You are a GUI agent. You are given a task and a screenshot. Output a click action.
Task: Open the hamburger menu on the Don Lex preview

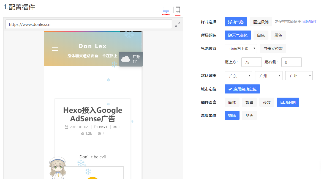pos(55,49)
